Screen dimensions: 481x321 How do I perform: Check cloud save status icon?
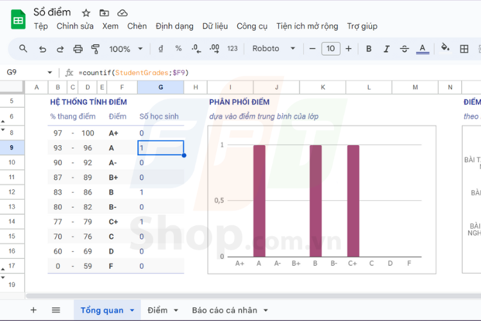point(122,13)
